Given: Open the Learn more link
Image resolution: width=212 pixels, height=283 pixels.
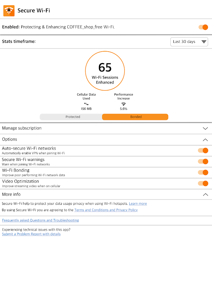Looking at the screenshot, I should point(138,204).
